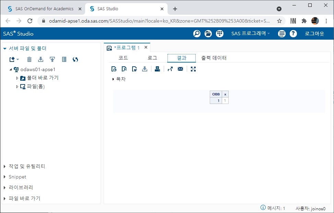Click the 사용자: joinos0 status text
This screenshot has height=213, width=334.
[311, 209]
